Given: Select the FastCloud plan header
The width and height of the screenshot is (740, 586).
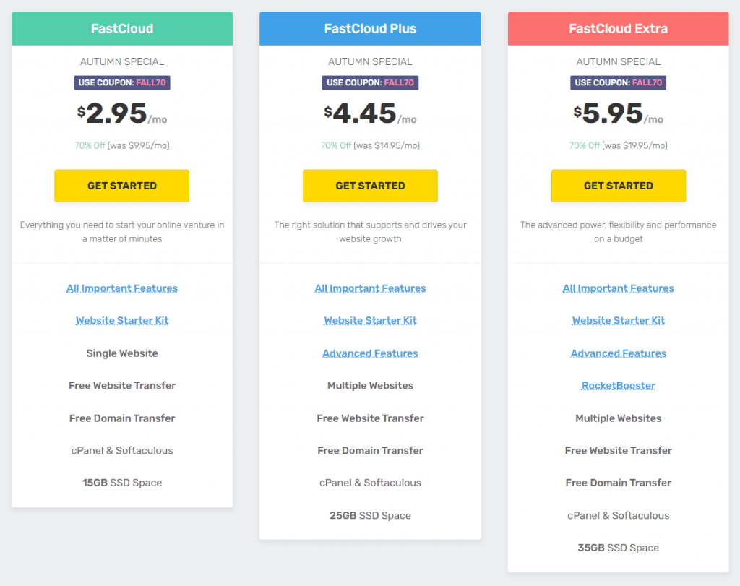Looking at the screenshot, I should 121,28.
